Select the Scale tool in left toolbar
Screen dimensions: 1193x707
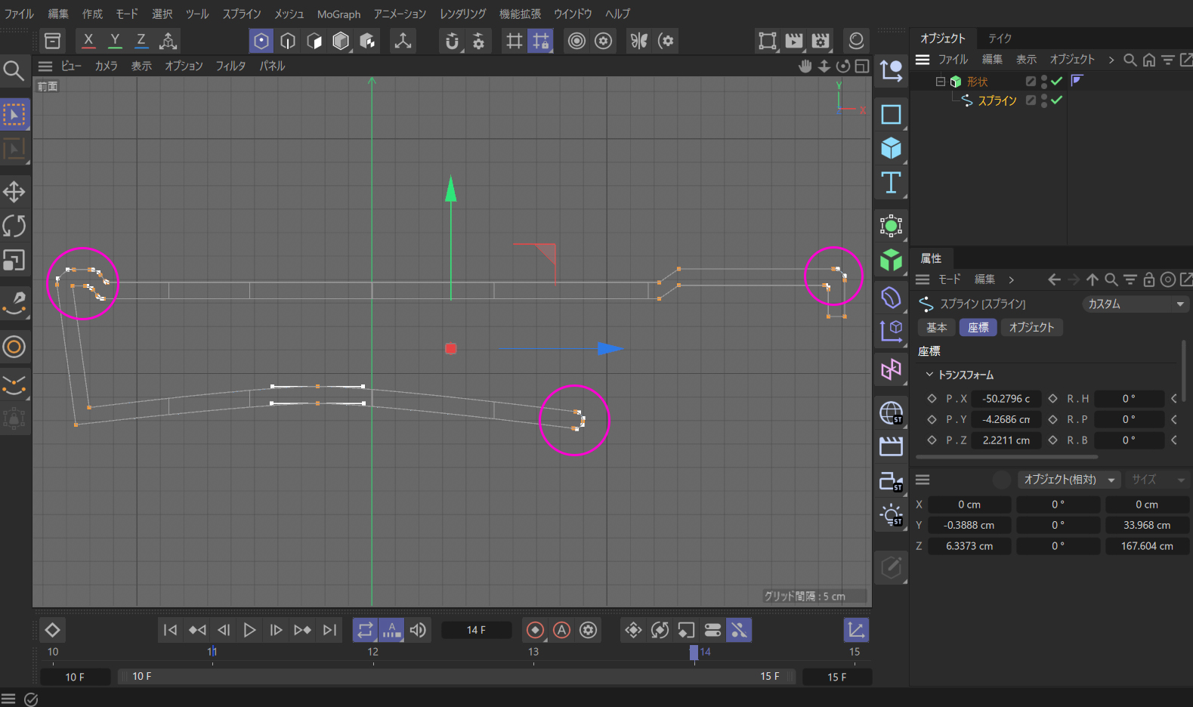[14, 261]
